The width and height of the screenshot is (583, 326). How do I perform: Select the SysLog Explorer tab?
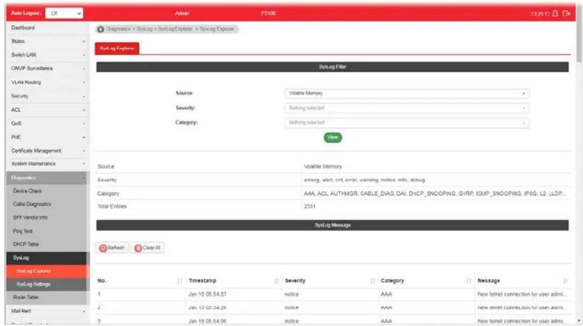pyautogui.click(x=117, y=48)
